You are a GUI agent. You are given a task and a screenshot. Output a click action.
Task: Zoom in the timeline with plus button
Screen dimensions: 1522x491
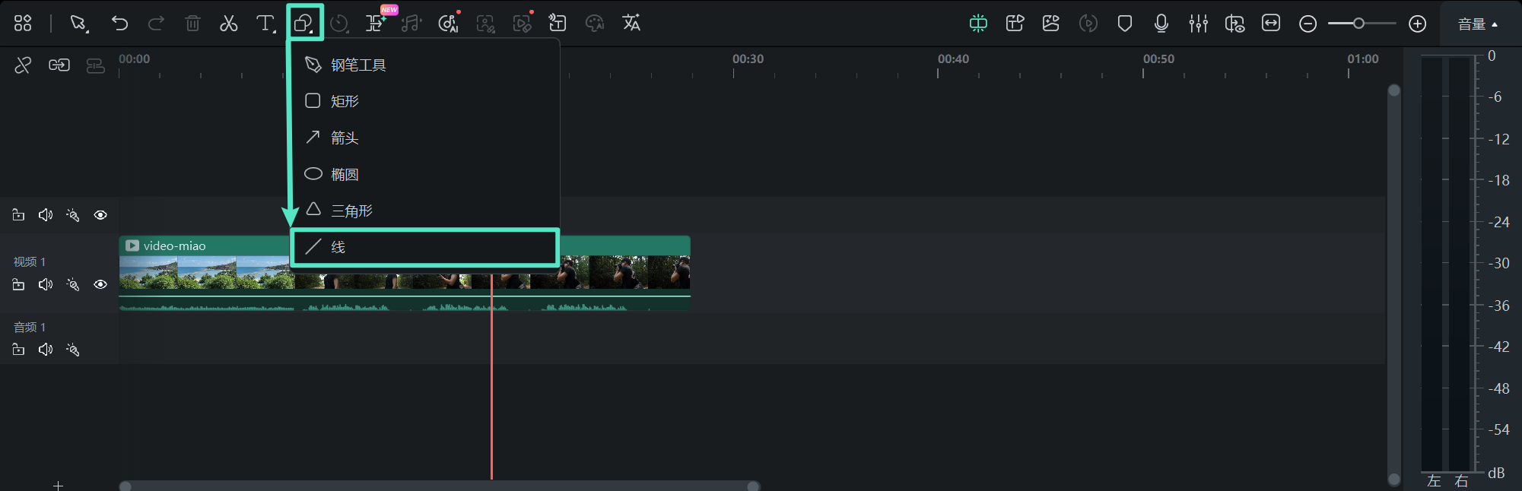(x=1417, y=24)
